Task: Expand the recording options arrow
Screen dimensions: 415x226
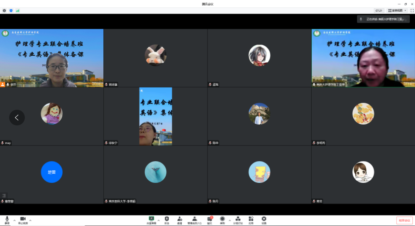Action: 229,220
